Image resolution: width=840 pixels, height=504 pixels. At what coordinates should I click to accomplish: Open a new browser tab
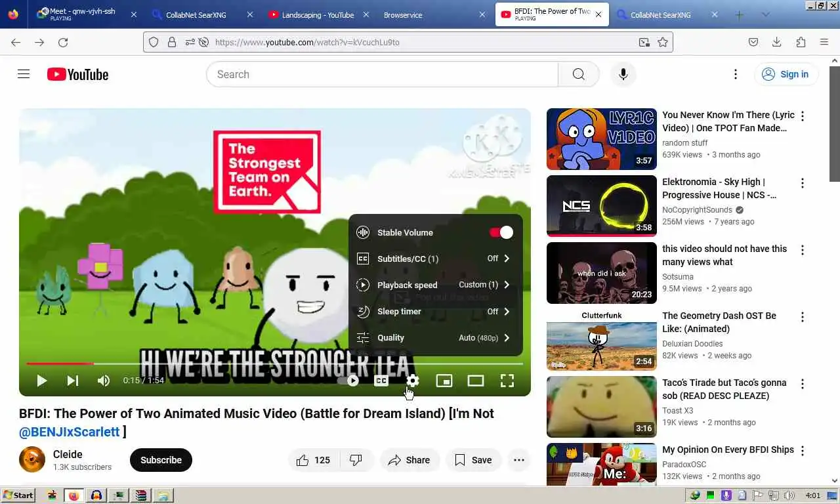click(739, 14)
